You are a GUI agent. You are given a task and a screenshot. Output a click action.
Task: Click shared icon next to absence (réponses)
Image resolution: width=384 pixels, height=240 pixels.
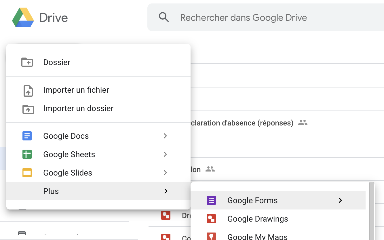click(303, 123)
